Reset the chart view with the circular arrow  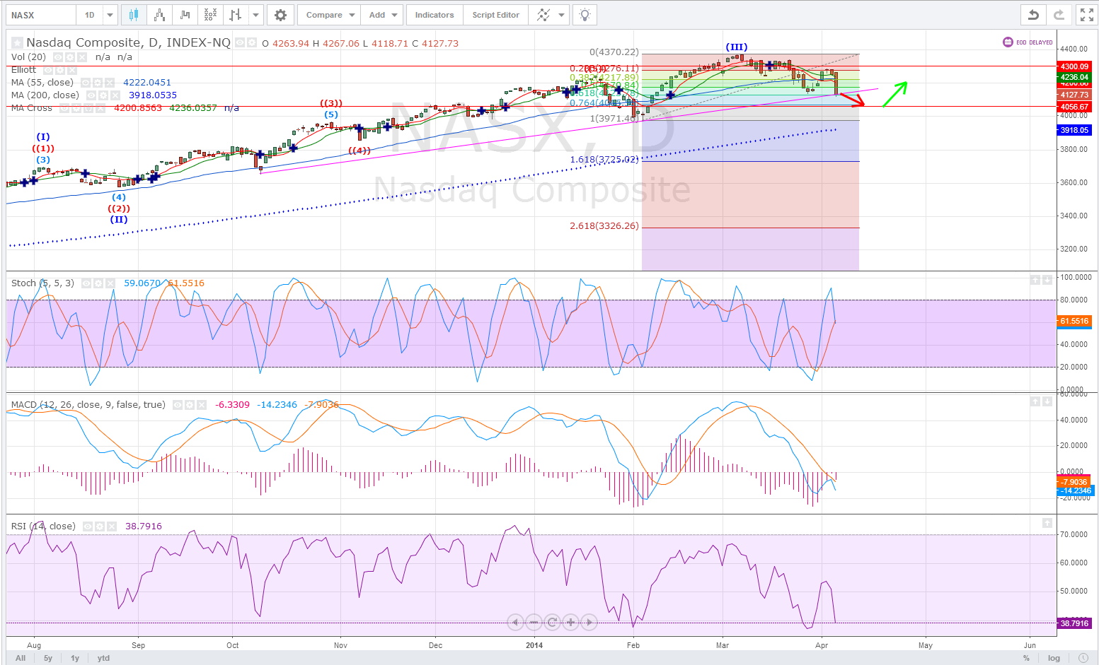click(x=552, y=623)
